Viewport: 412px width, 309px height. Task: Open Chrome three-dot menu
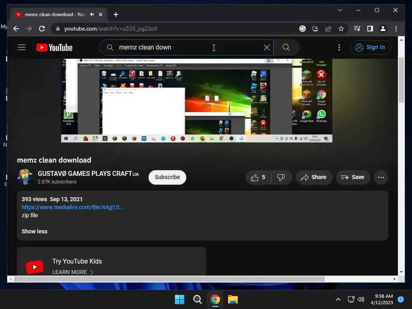(x=396, y=29)
